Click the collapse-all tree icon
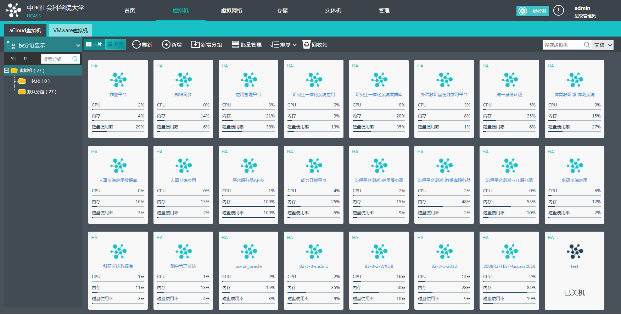Image resolution: width=621 pixels, height=315 pixels. coord(26,59)
